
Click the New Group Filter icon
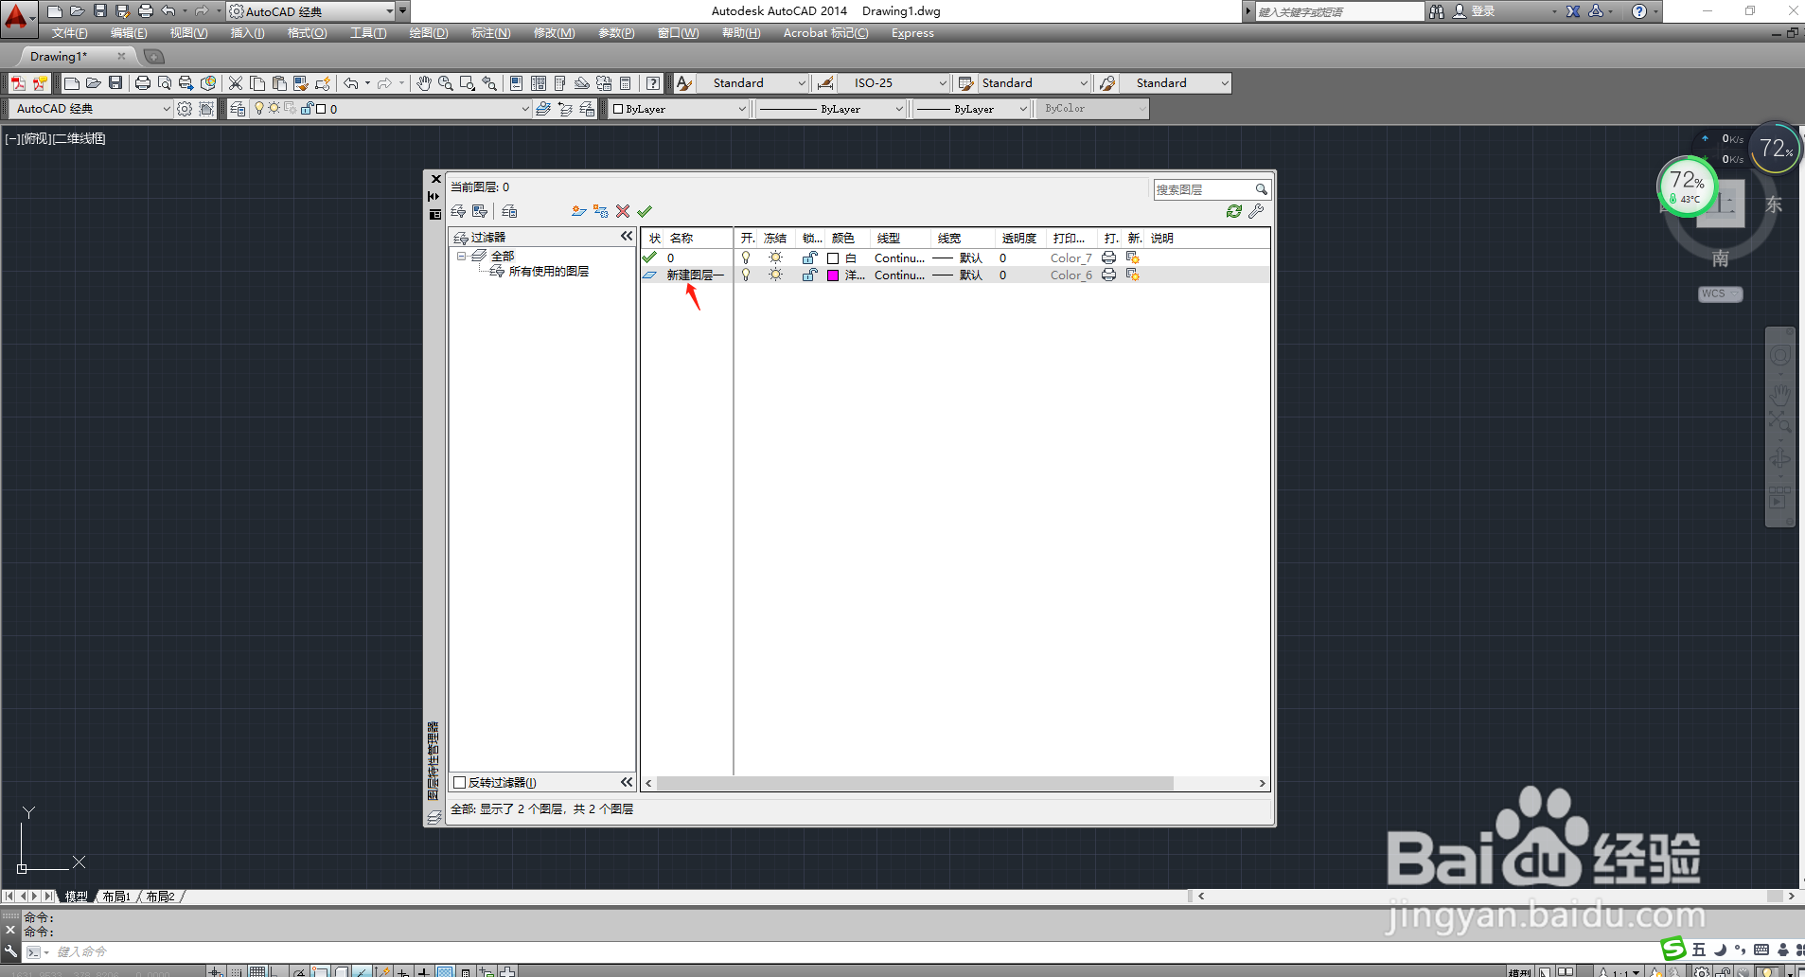tap(480, 211)
